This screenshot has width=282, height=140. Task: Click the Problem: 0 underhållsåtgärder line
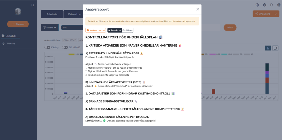tap(110, 57)
